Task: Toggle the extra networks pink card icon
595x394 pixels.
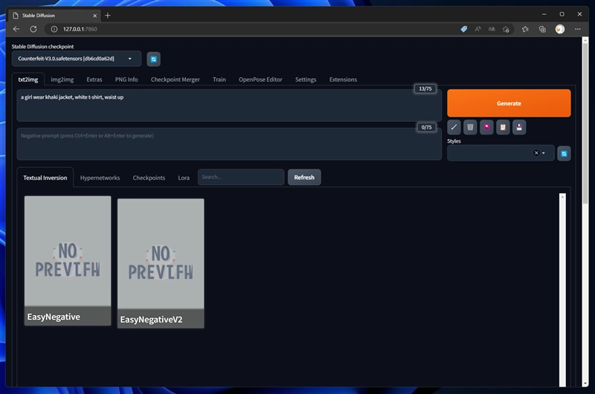Action: coord(486,127)
